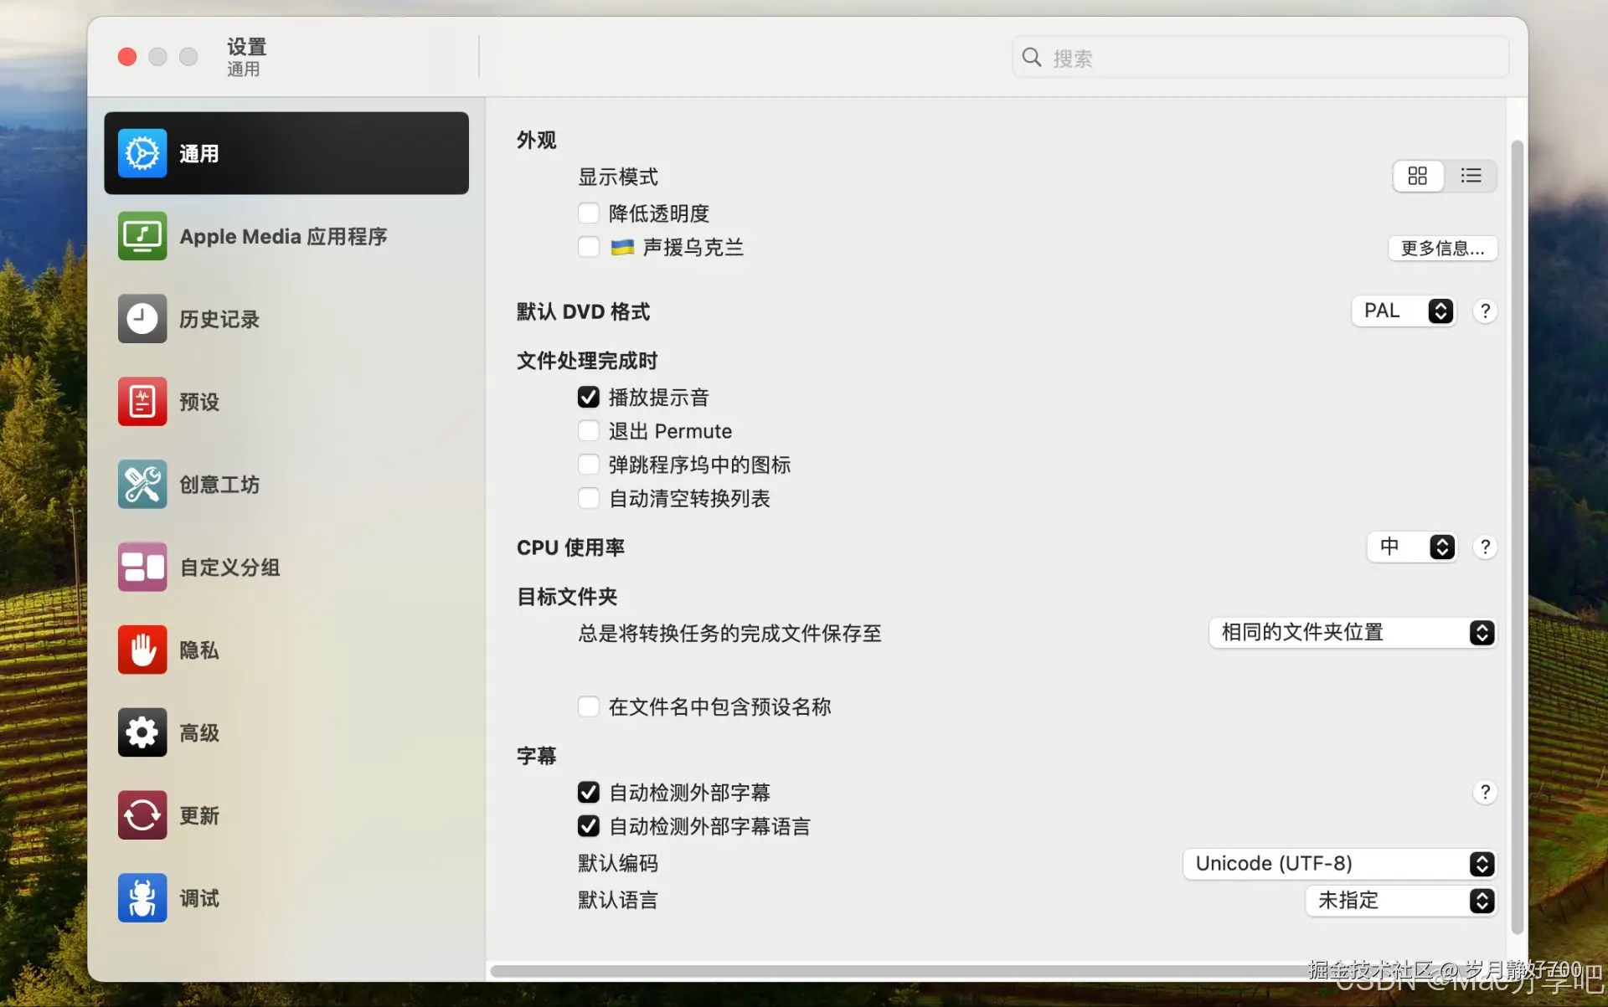Viewport: 1608px width, 1007px height.
Task: Click the help button beside DVD format
Action: [1485, 311]
